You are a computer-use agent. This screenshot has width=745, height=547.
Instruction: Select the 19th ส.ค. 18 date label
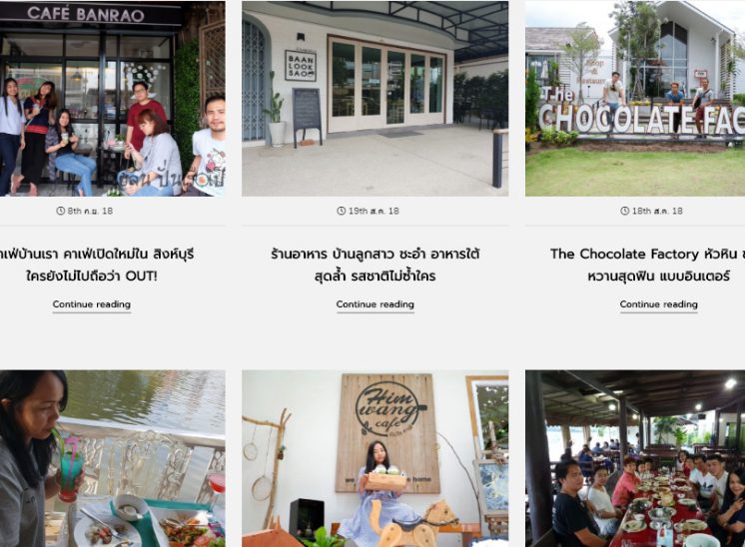pyautogui.click(x=373, y=211)
